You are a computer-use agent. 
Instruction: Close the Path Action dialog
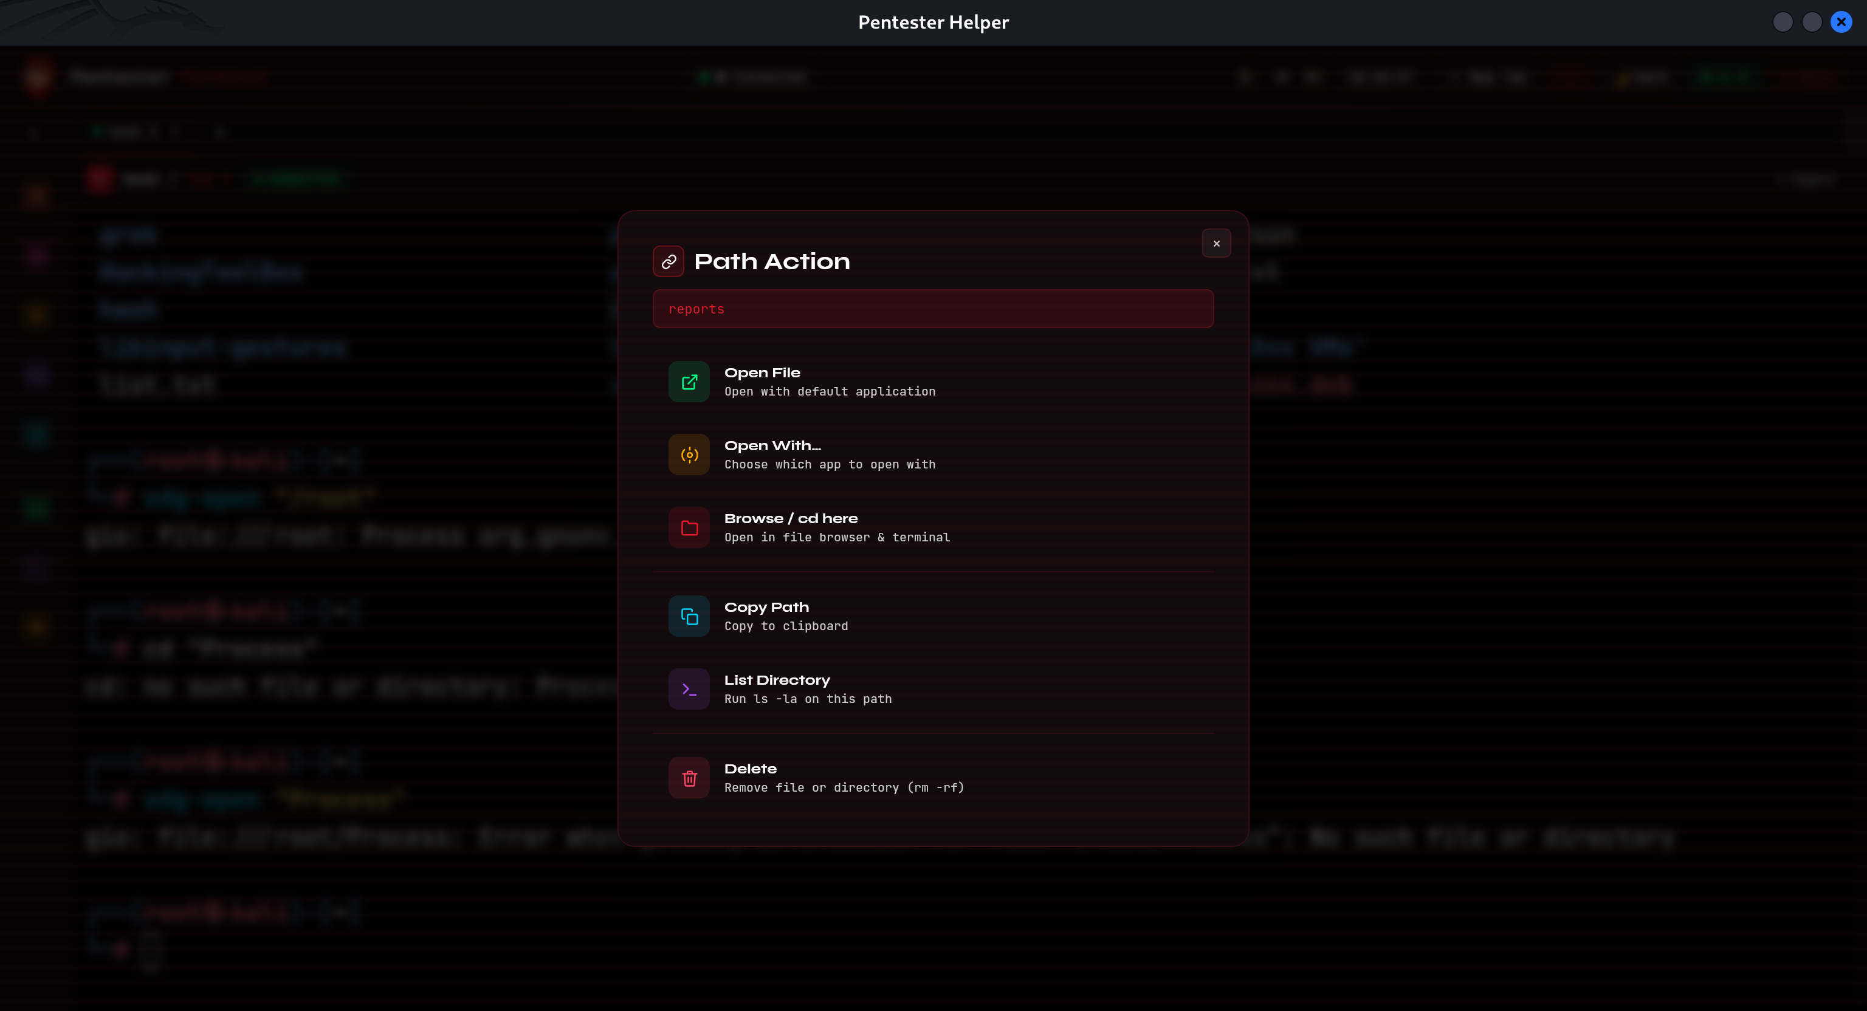1216,244
